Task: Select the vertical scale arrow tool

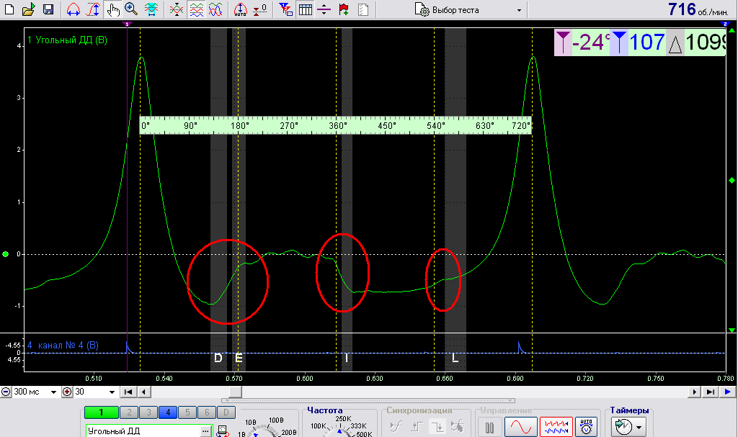Action: (x=93, y=9)
